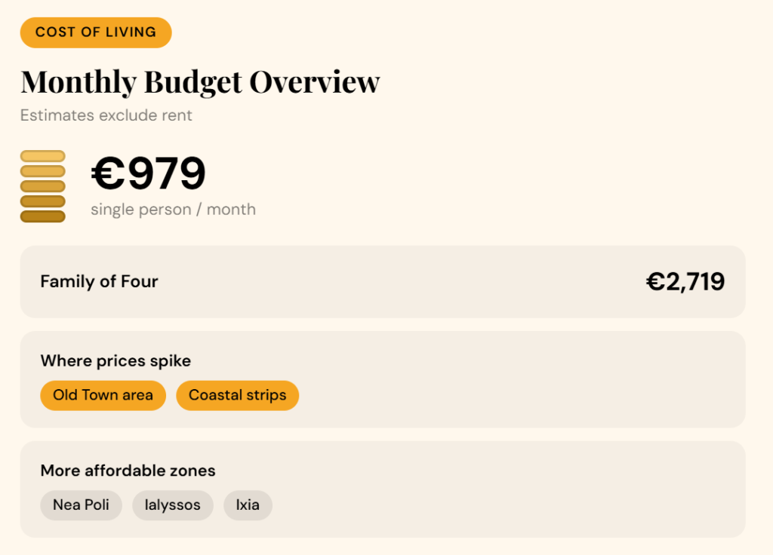
Task: Pick the Ixia zone chip
Action: 248,505
